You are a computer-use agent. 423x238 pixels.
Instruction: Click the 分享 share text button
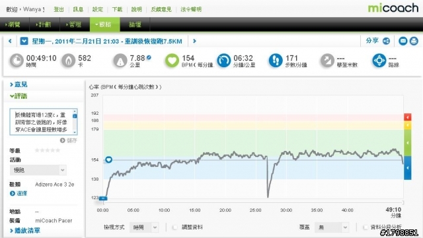[x=372, y=41]
